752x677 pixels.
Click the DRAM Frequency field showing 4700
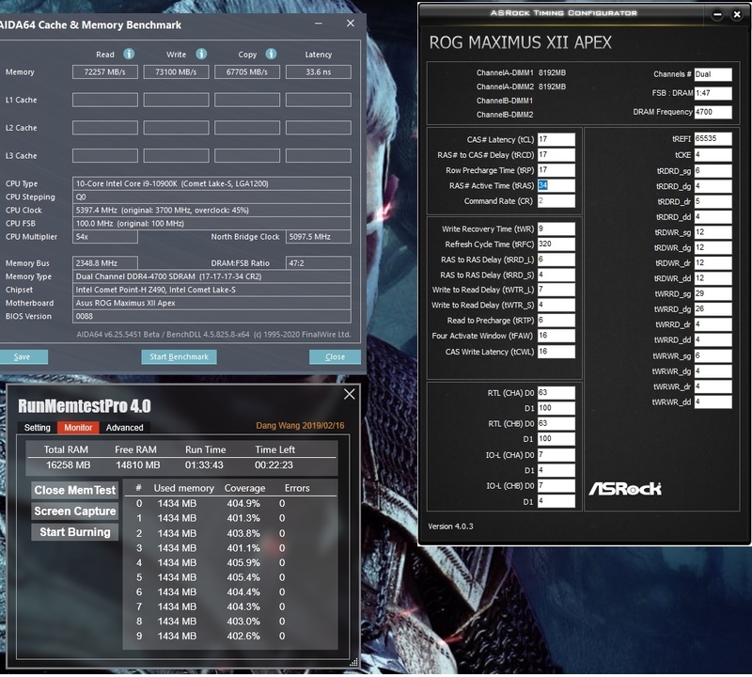713,112
